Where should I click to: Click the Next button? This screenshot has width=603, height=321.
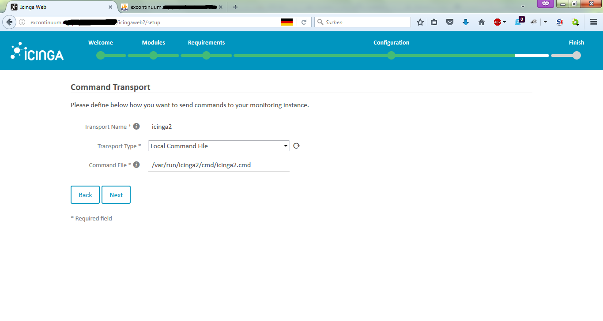click(116, 195)
